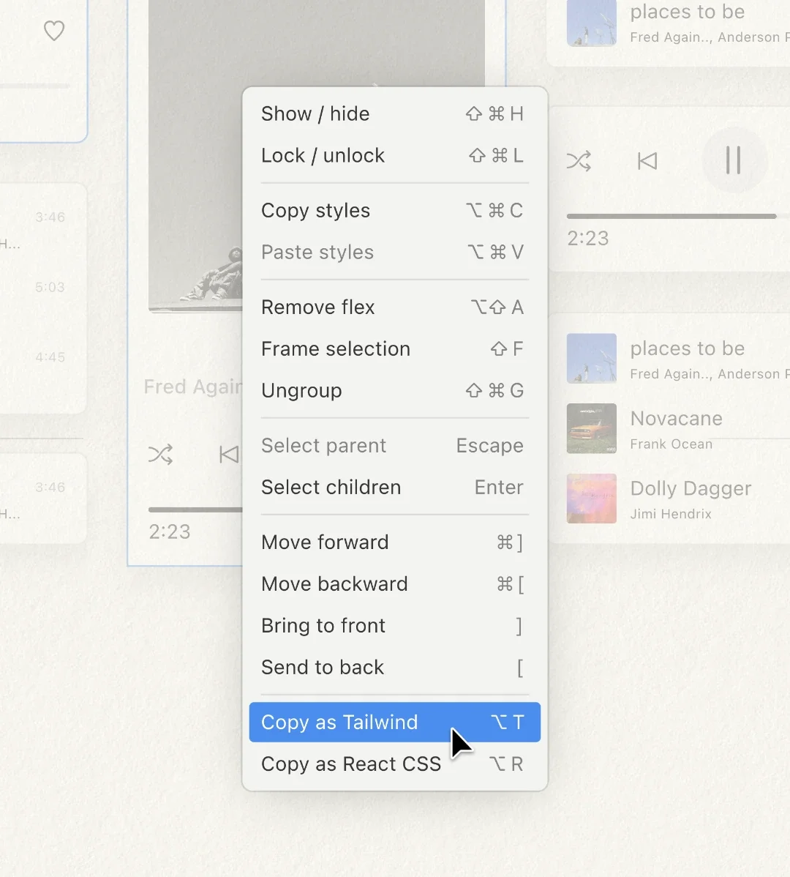Screen dimensions: 790x877
Task: Select Frame selection from the context menu
Action: [335, 349]
